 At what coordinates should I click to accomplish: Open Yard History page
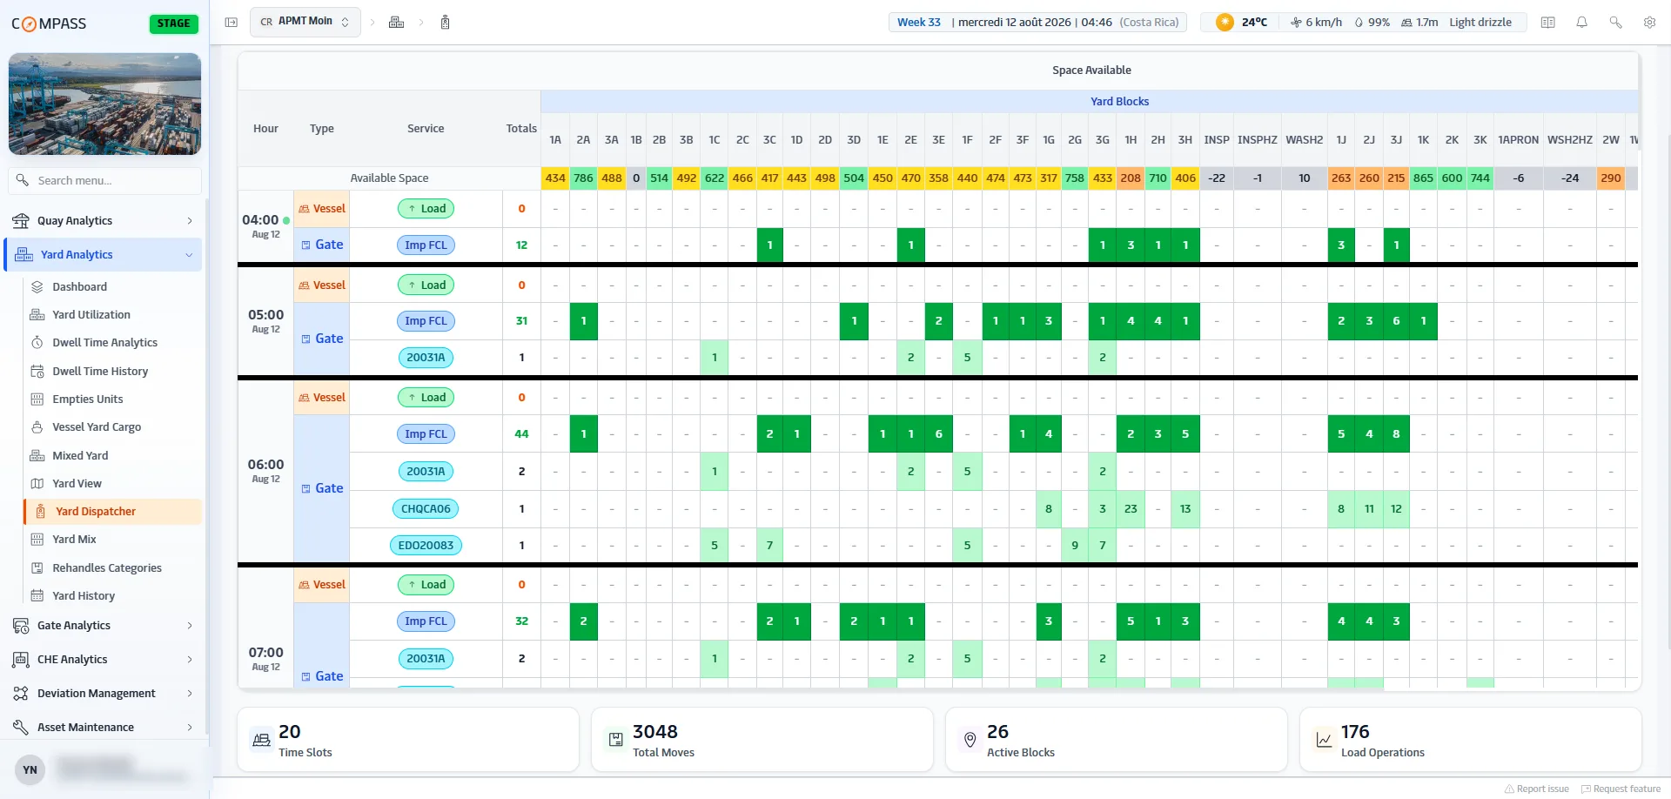point(113,596)
